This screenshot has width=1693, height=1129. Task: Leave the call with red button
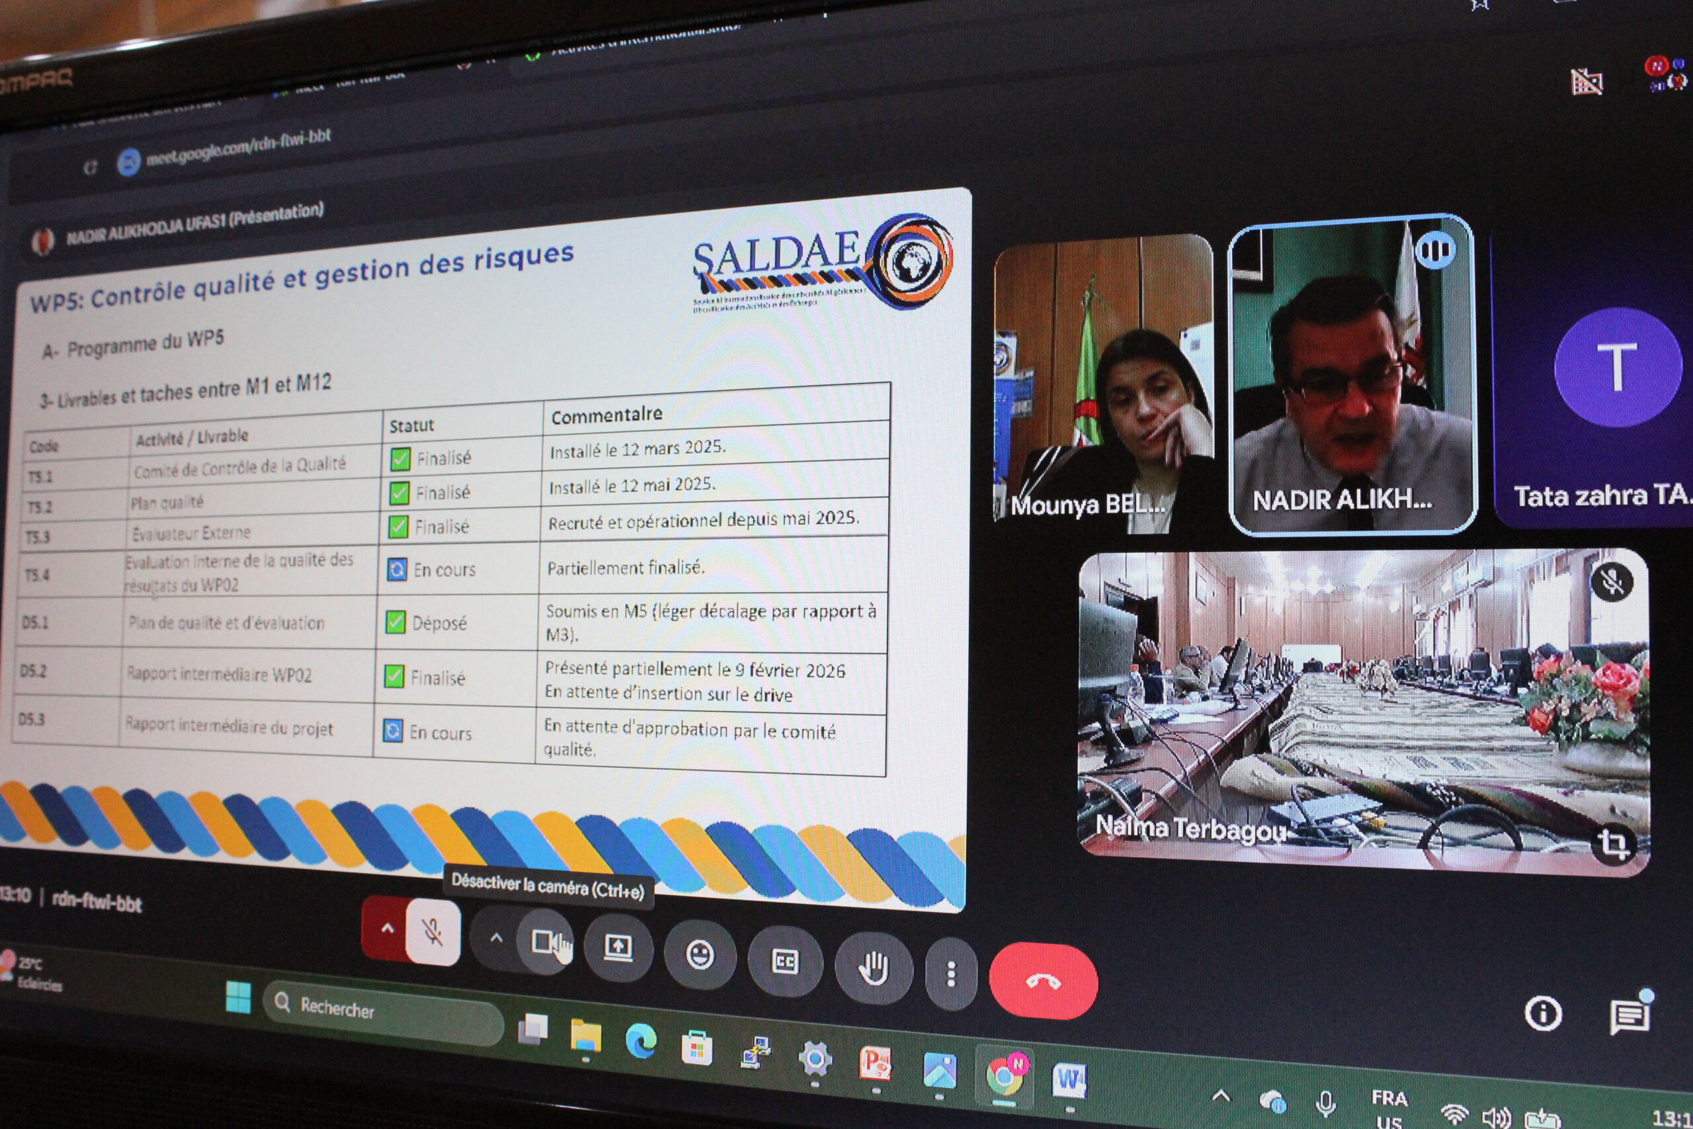(x=1043, y=982)
